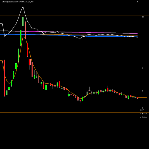
Task: Click the 9 price axis label
Action: (x=142, y=68)
